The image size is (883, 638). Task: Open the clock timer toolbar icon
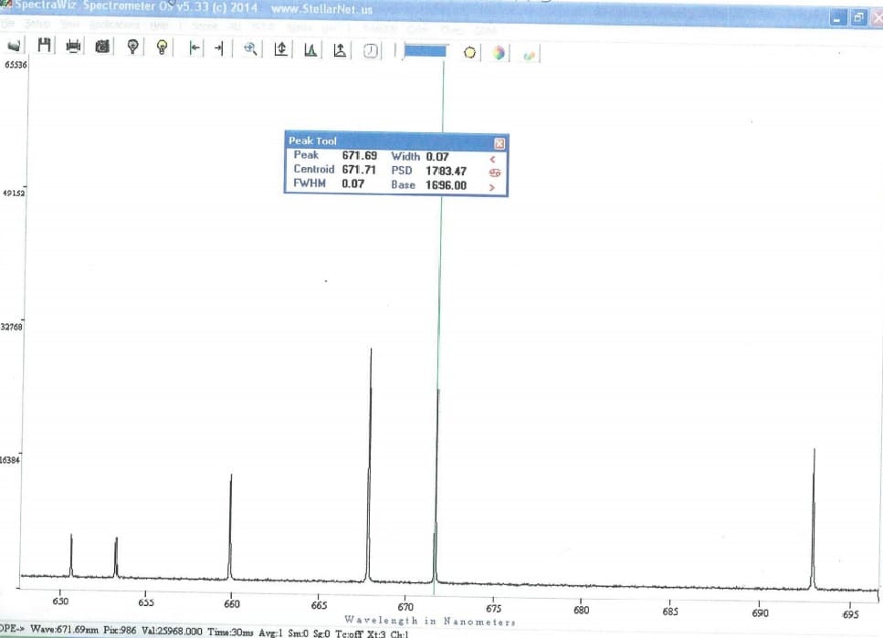click(x=371, y=51)
